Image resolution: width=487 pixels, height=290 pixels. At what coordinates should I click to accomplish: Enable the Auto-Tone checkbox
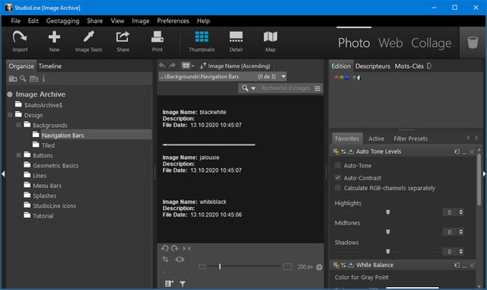click(338, 165)
